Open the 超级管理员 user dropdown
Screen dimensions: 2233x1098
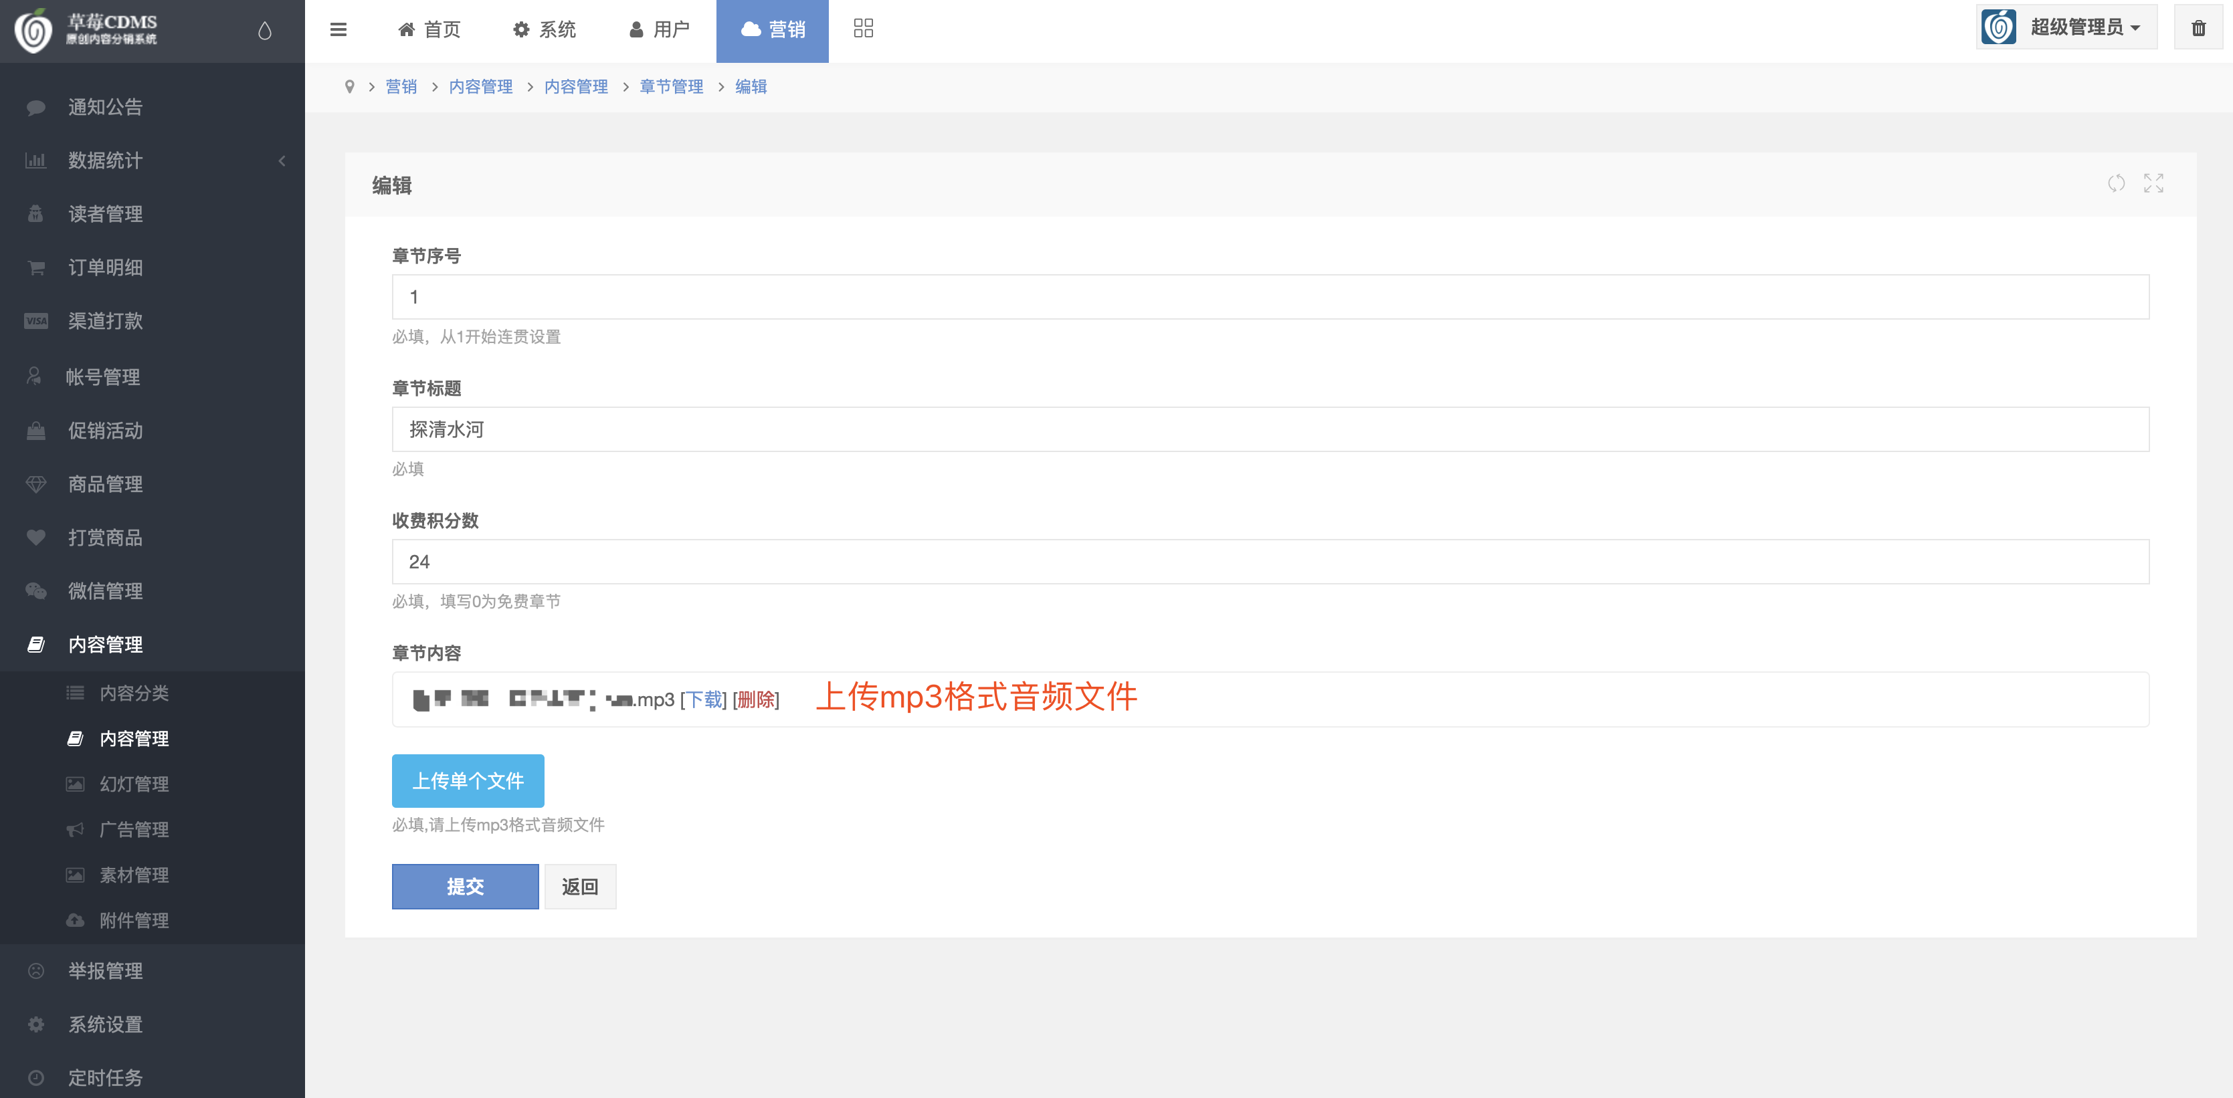(x=2066, y=27)
